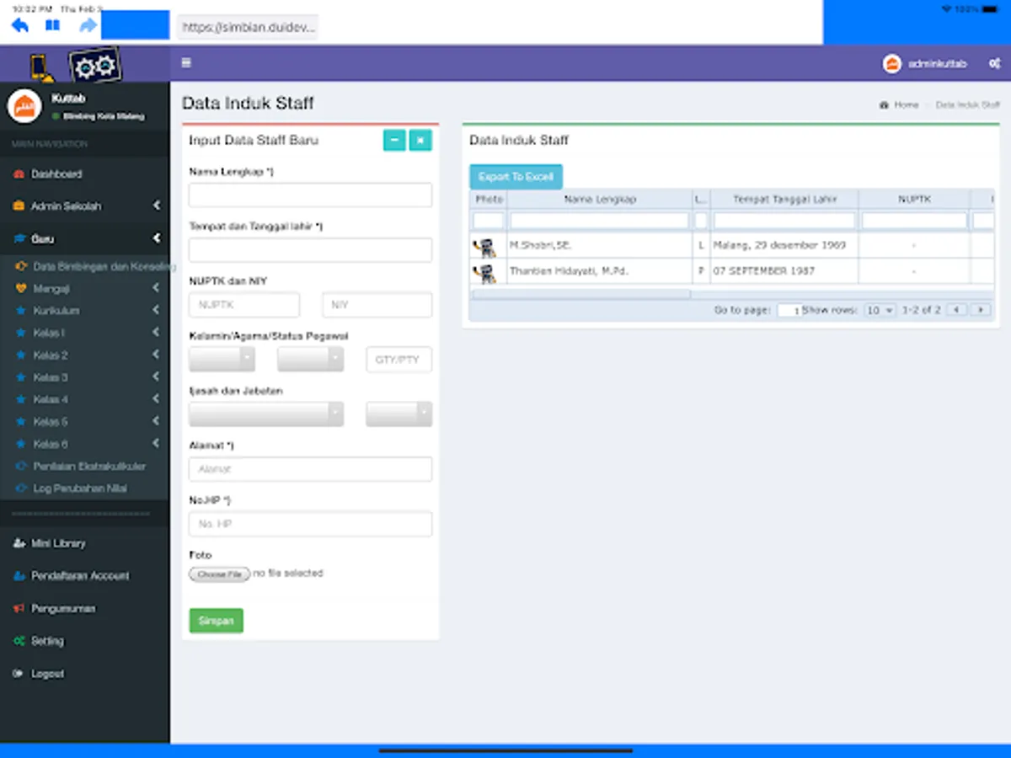Click the NIY input field

pos(377,305)
